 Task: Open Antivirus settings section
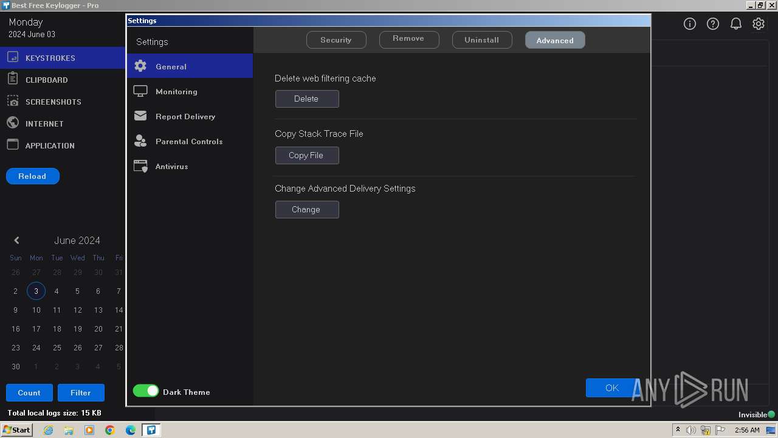click(190, 166)
